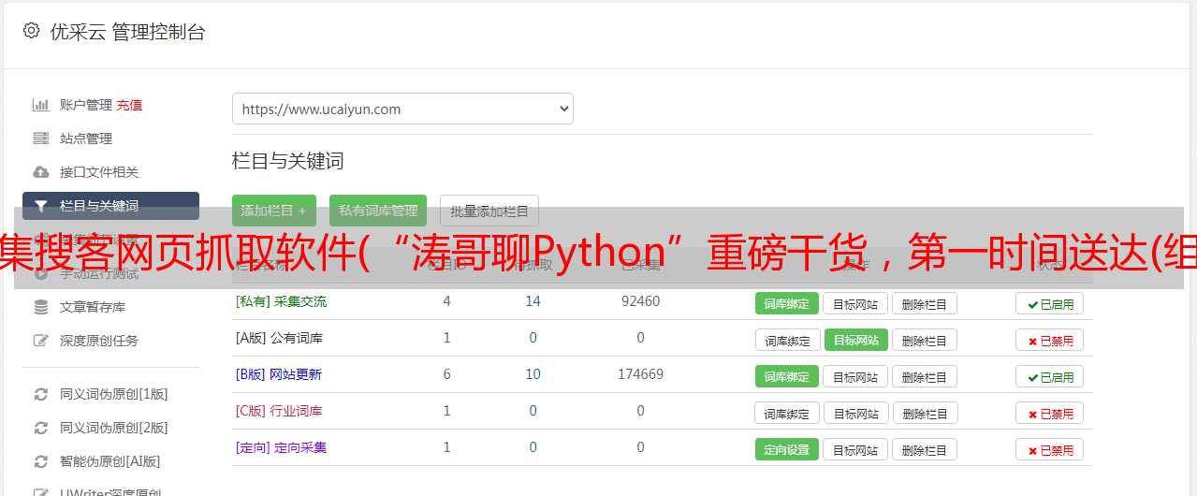
Task: Click 删除栏目 for 定向采集
Action: point(924,449)
